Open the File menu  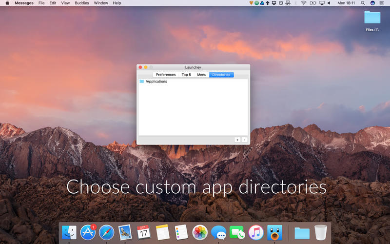41,3
